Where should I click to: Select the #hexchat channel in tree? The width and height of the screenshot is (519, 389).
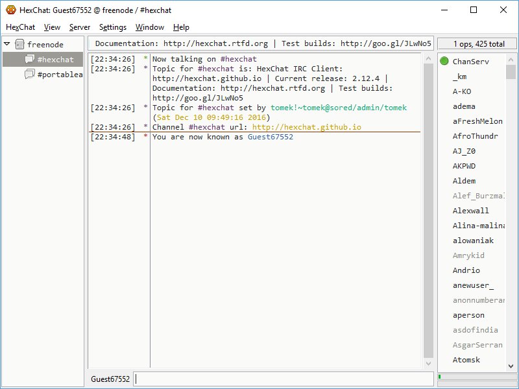pos(43,59)
